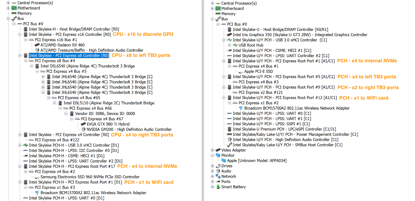Expand Skylake PCH-H USB 3.0 xHCI Controller [D1]
Viewport: 415px width, 201px height.
(x=20, y=145)
